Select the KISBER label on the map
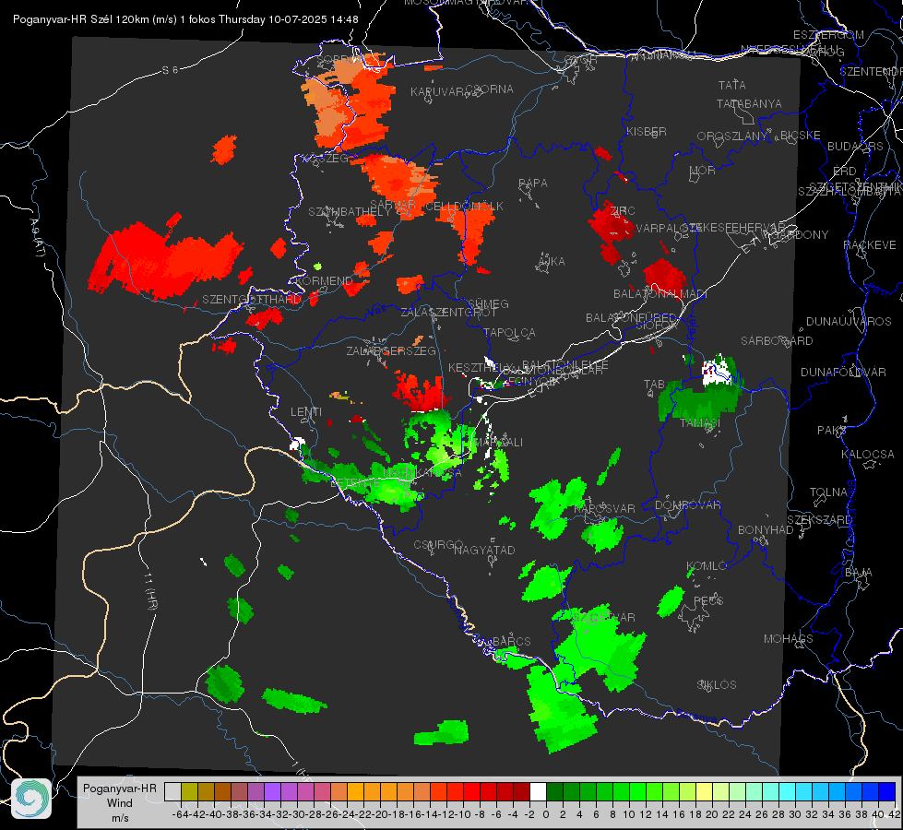Screen dimensions: 903x830 [647, 131]
